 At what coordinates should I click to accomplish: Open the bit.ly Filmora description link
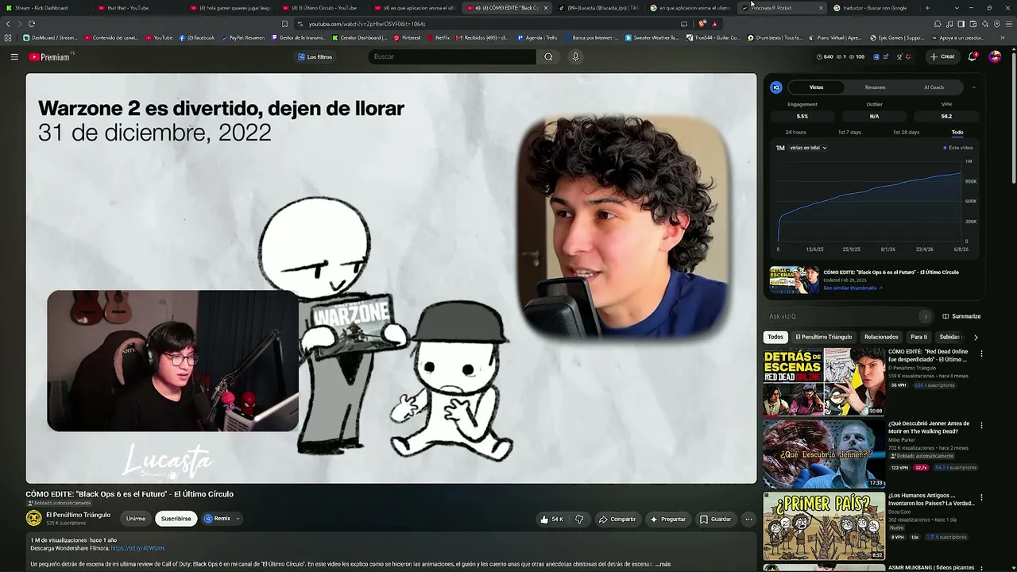(x=137, y=548)
